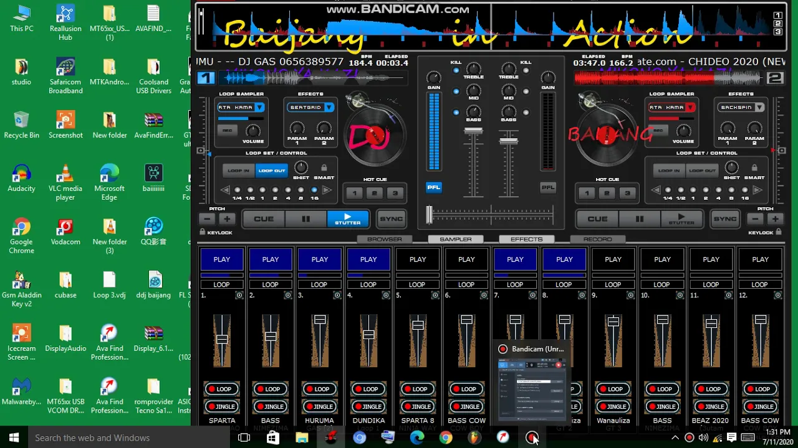Open Icecream Screen recorder desktop icon
This screenshot has width=798, height=448.
[21, 343]
